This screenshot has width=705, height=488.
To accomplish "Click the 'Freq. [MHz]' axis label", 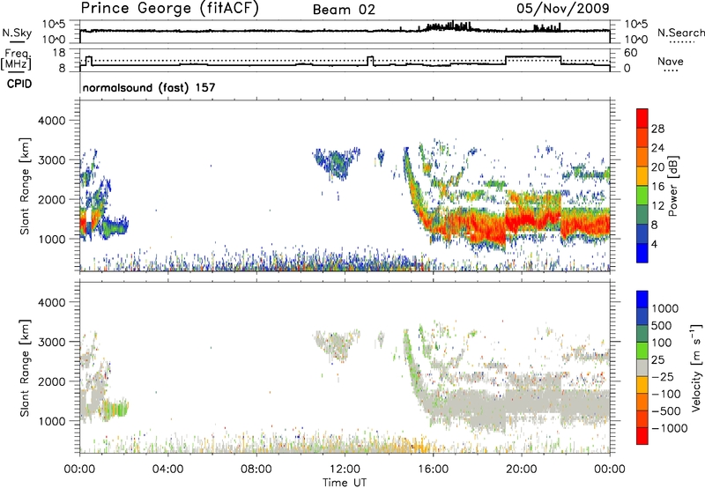I will point(16,59).
